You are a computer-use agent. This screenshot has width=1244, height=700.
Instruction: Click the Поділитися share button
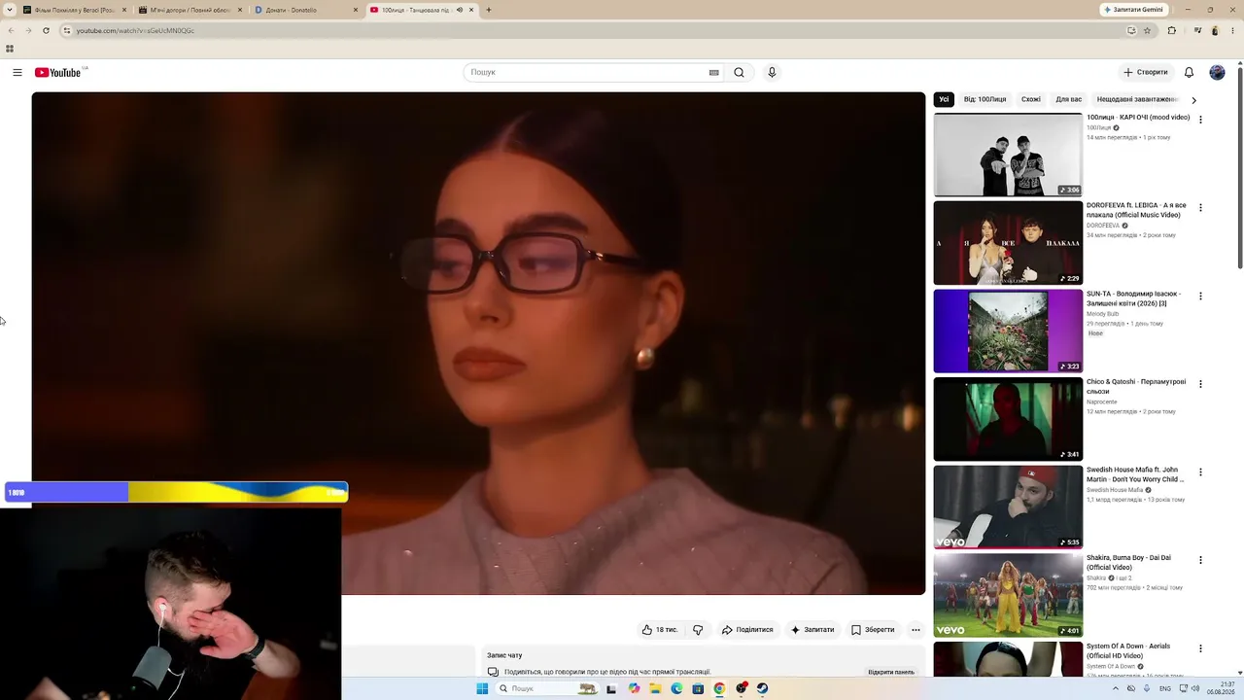(747, 630)
